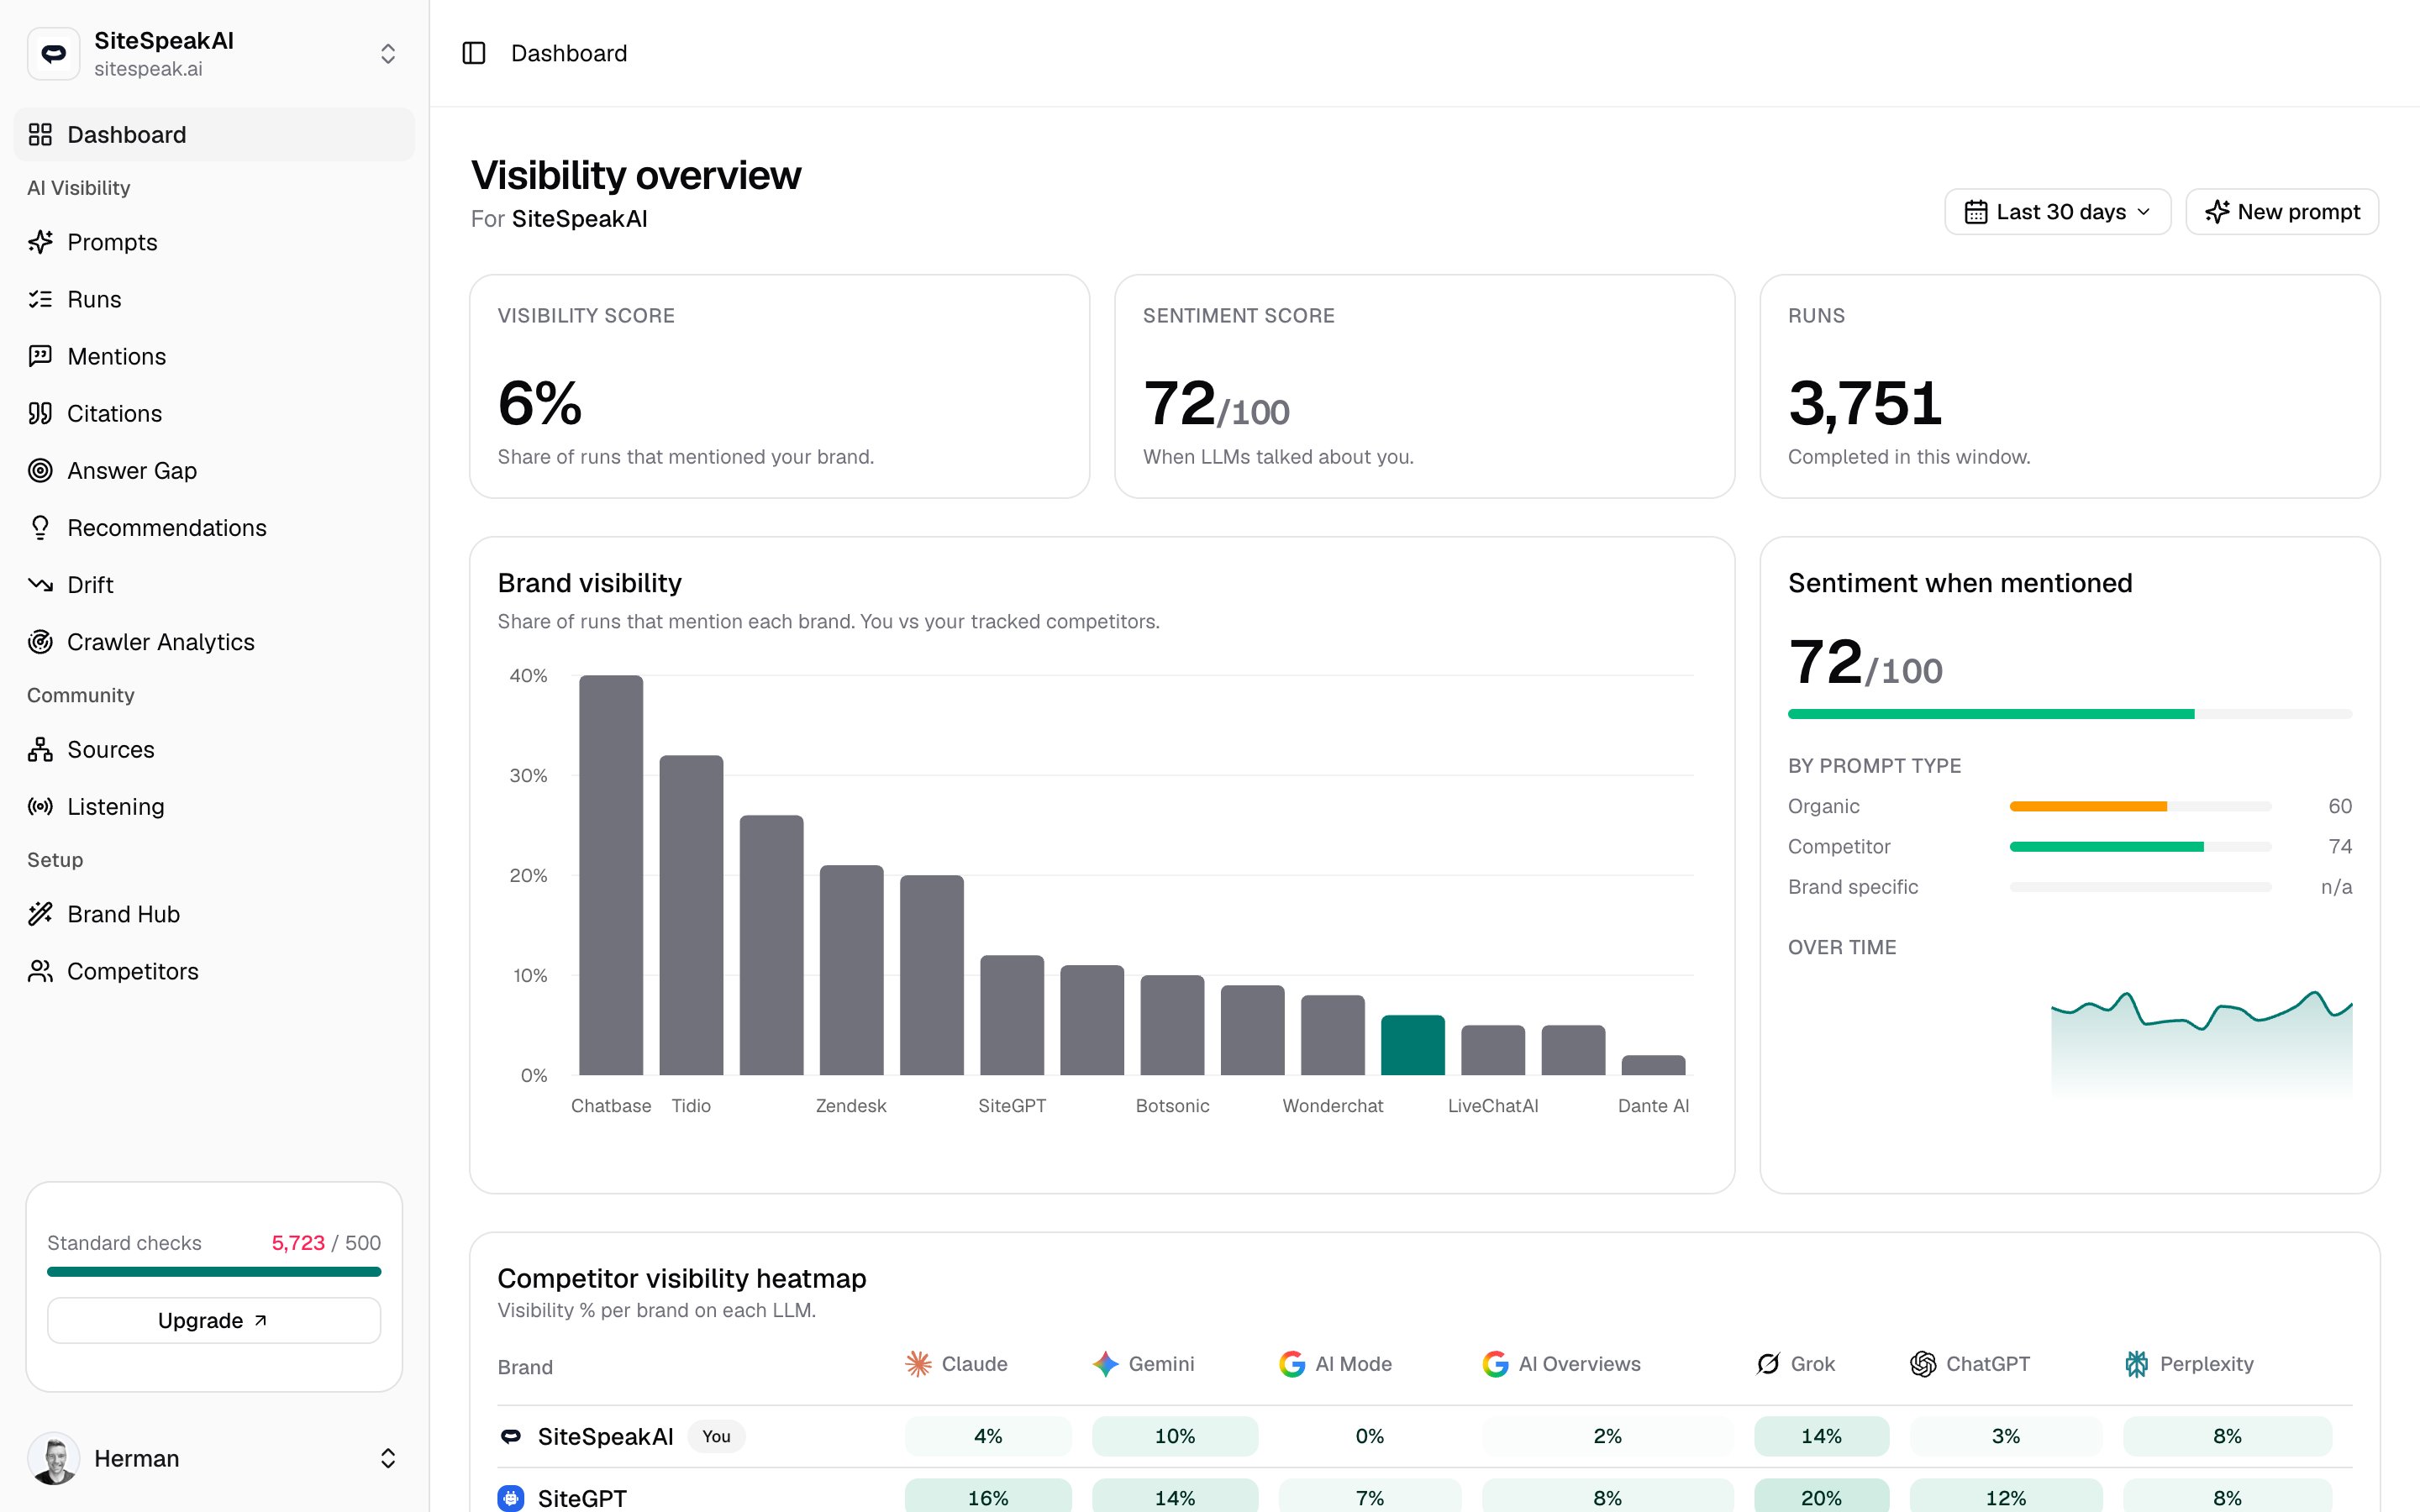Click the SiteSpeakAI Gemini 10% cell
This screenshot has width=2420, height=1512.
point(1175,1436)
